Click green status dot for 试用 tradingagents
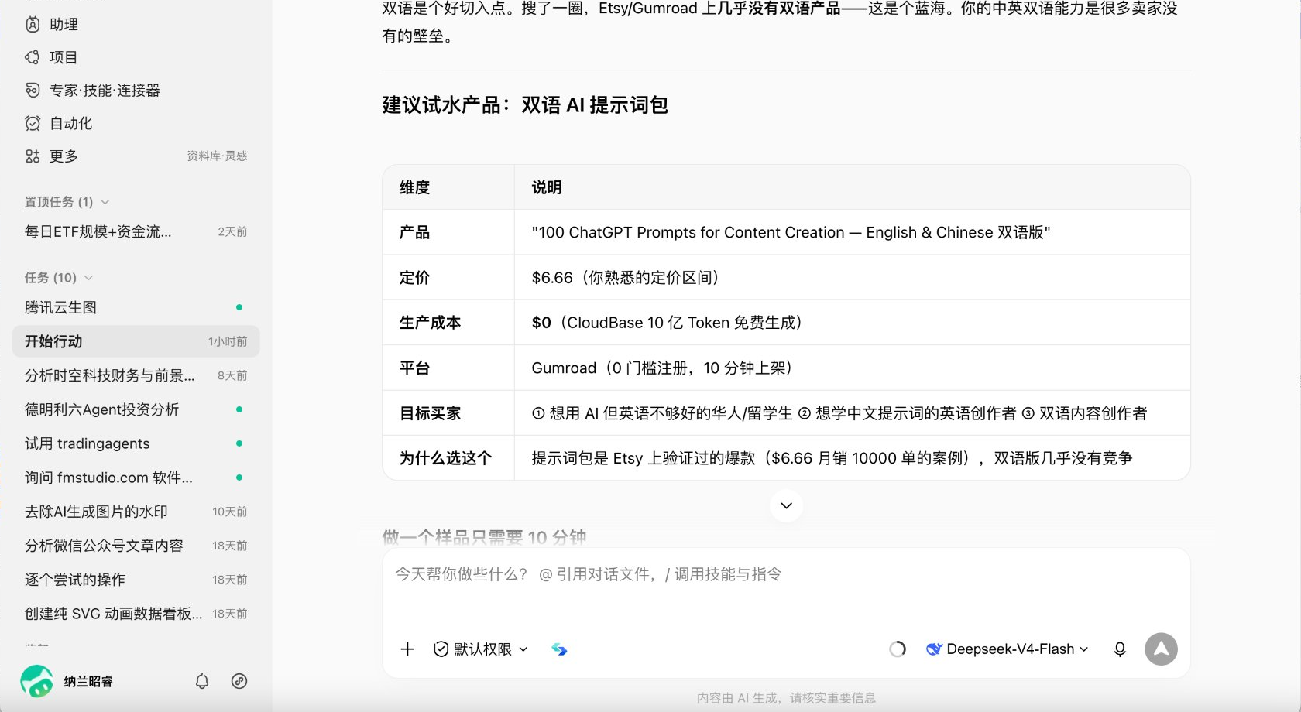 pyautogui.click(x=239, y=443)
